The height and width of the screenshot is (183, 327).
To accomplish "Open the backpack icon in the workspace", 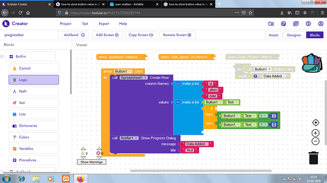I will [312, 63].
